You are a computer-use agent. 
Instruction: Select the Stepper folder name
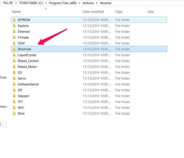click(x=23, y=96)
